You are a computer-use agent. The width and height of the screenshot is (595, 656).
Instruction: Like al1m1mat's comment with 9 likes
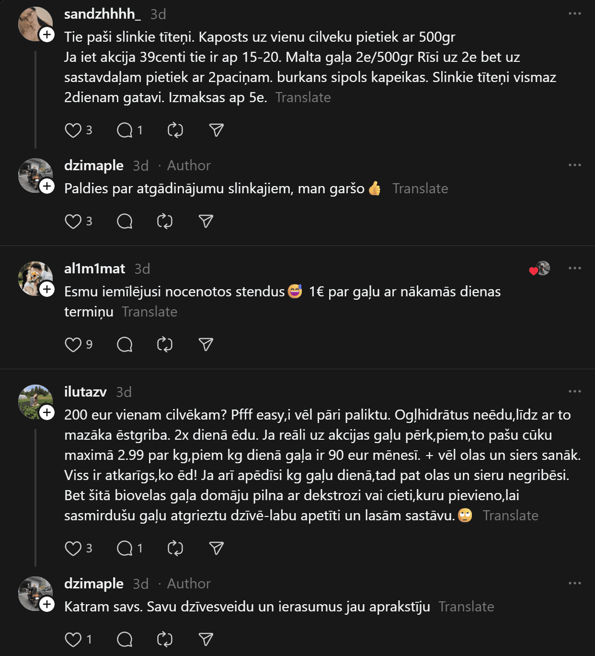click(73, 345)
